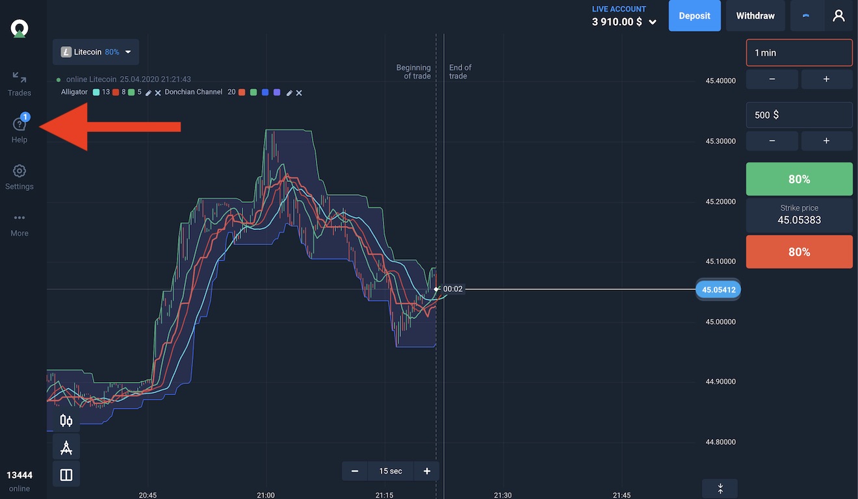Click the collapse arrows icon below price axis
The width and height of the screenshot is (858, 499).
point(720,489)
